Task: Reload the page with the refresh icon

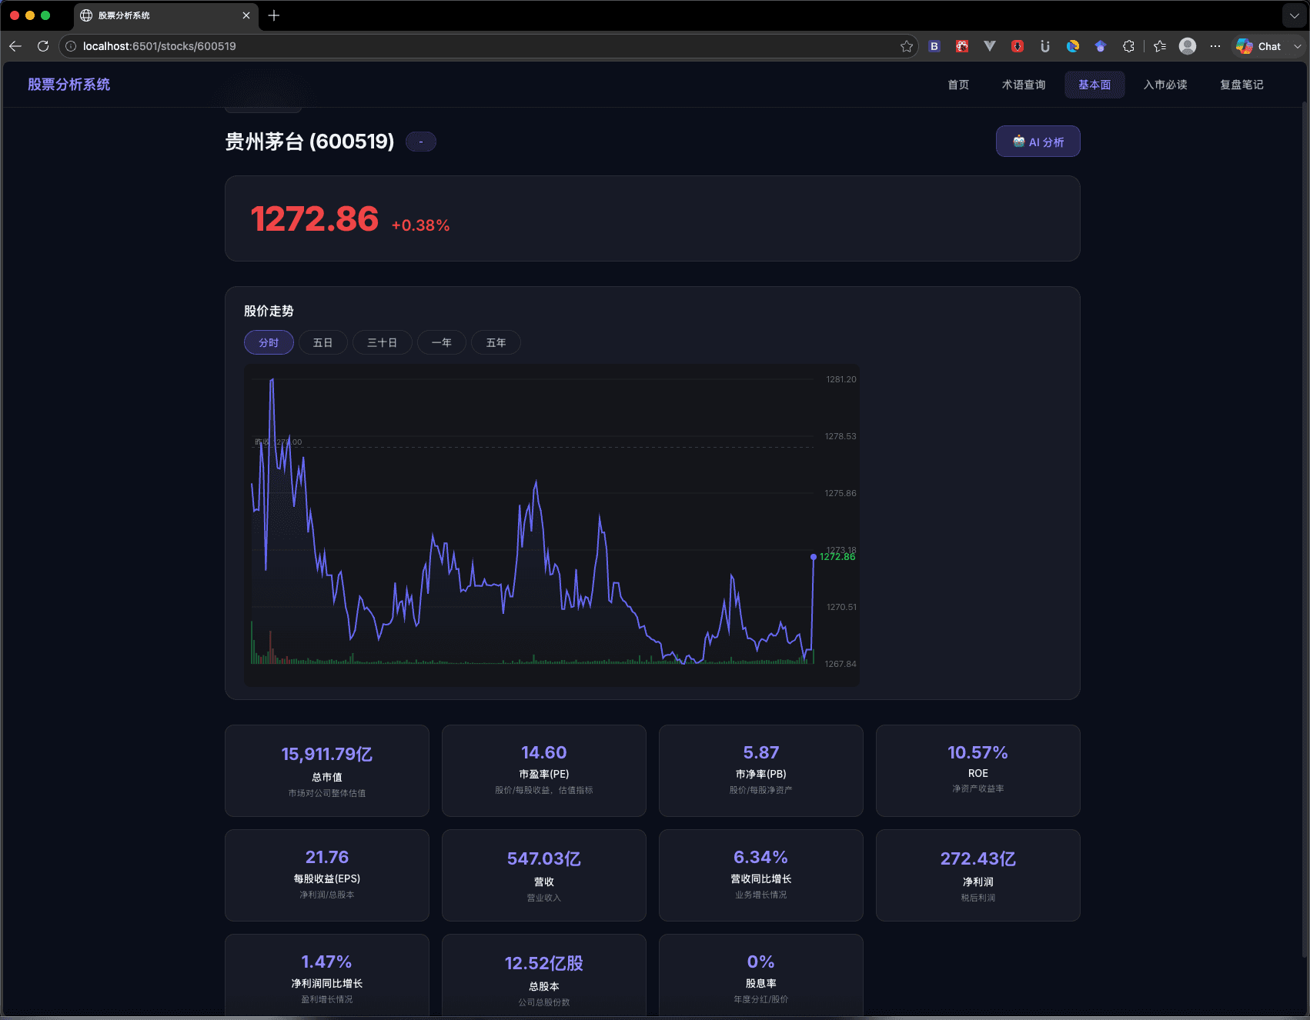Action: (43, 46)
